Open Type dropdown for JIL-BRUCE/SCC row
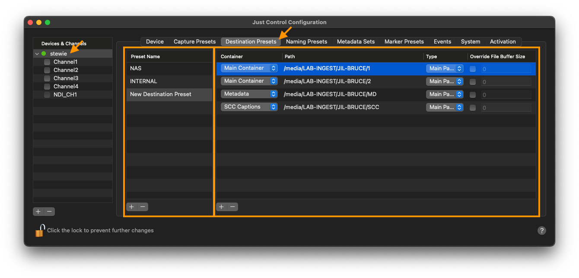The image size is (579, 278). tap(445, 107)
